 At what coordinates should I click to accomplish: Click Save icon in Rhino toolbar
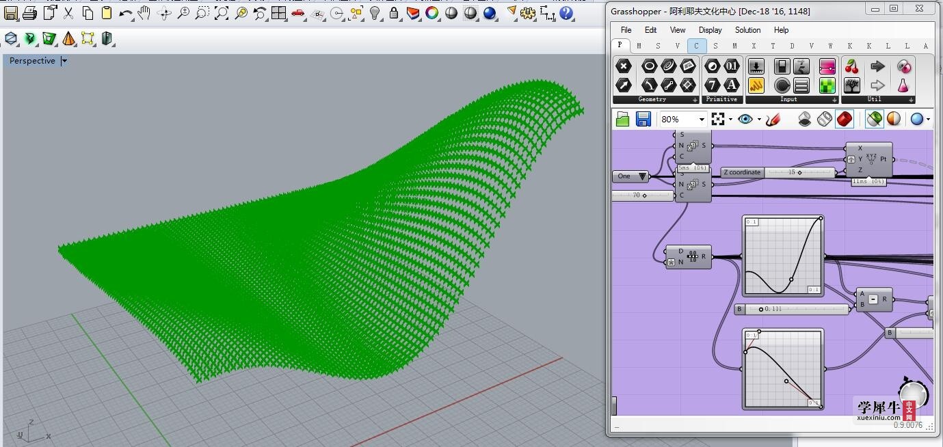click(x=12, y=12)
